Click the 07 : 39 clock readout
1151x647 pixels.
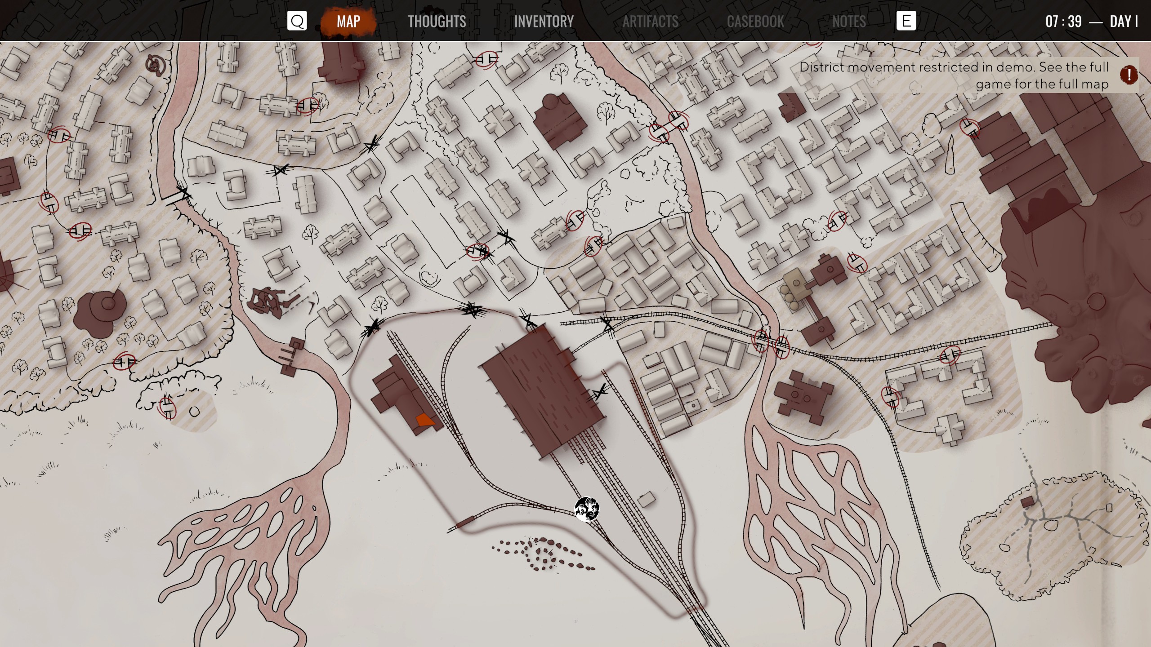pos(1063,21)
